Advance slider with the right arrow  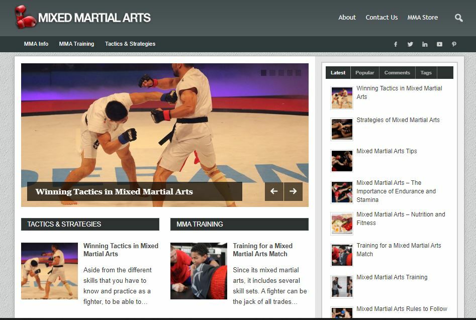point(293,191)
